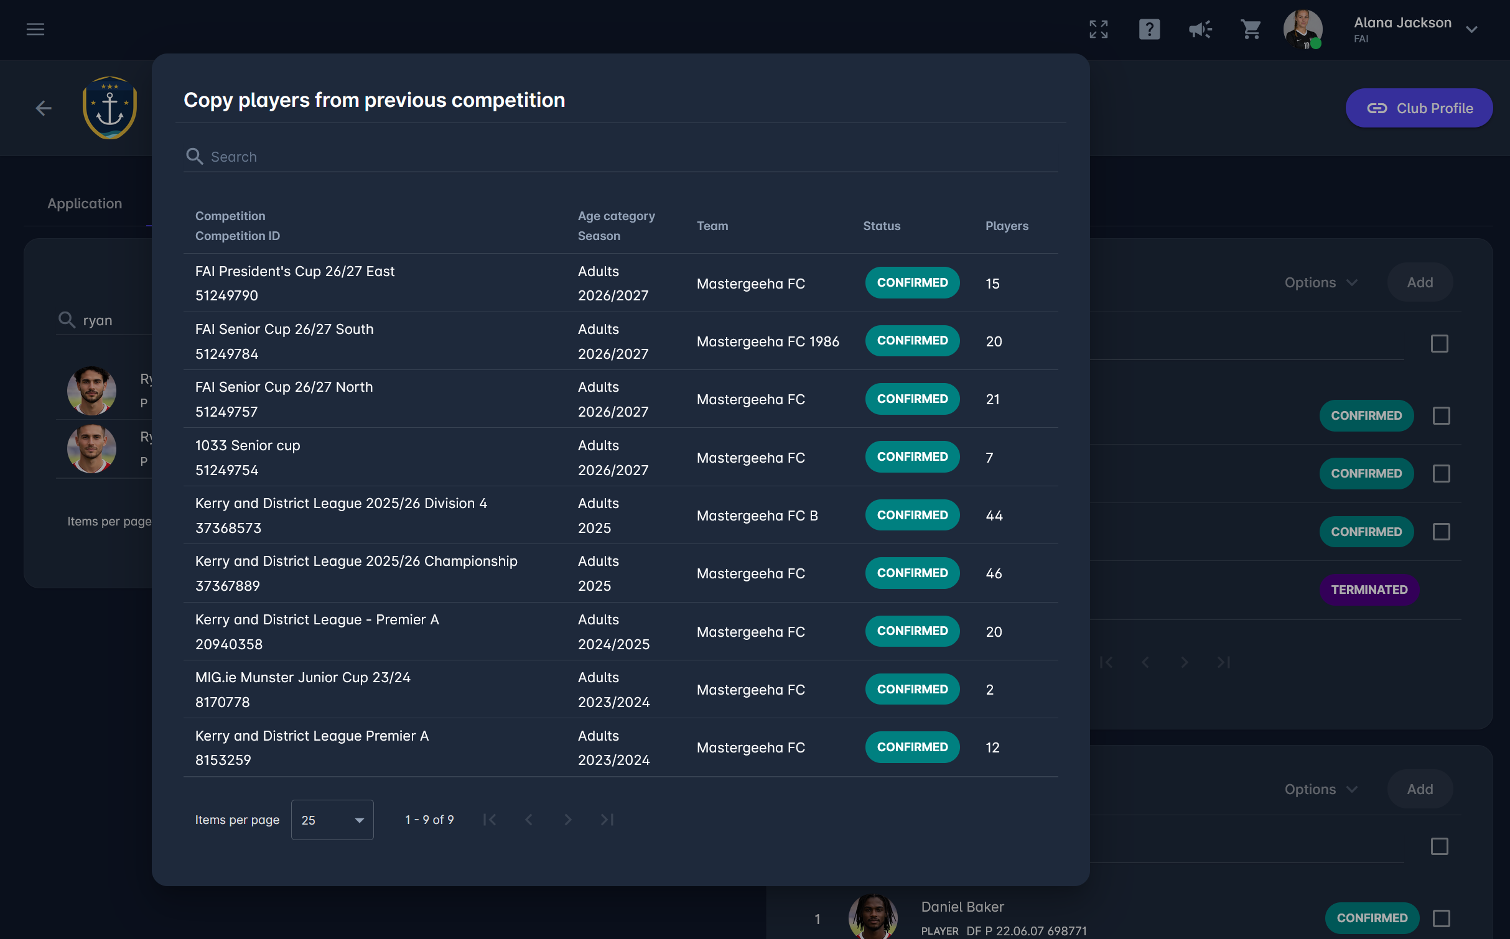Go to first page in background list pagination
Viewport: 1510px width, 939px height.
(x=1106, y=662)
